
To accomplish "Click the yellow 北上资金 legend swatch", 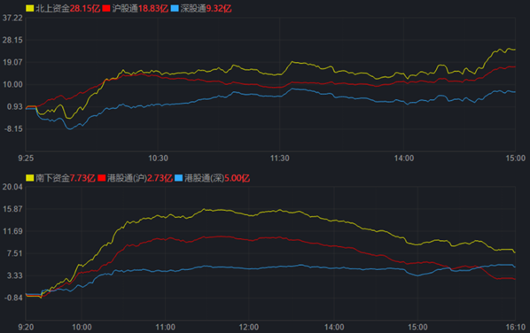I will (30, 9).
